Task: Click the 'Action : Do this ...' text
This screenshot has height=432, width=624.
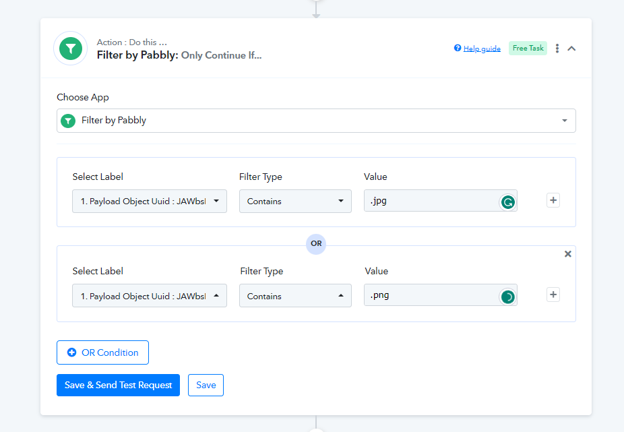Action: (131, 42)
